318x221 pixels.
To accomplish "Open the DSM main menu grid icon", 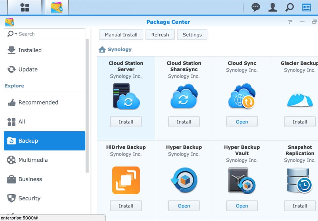I will coord(25,7).
